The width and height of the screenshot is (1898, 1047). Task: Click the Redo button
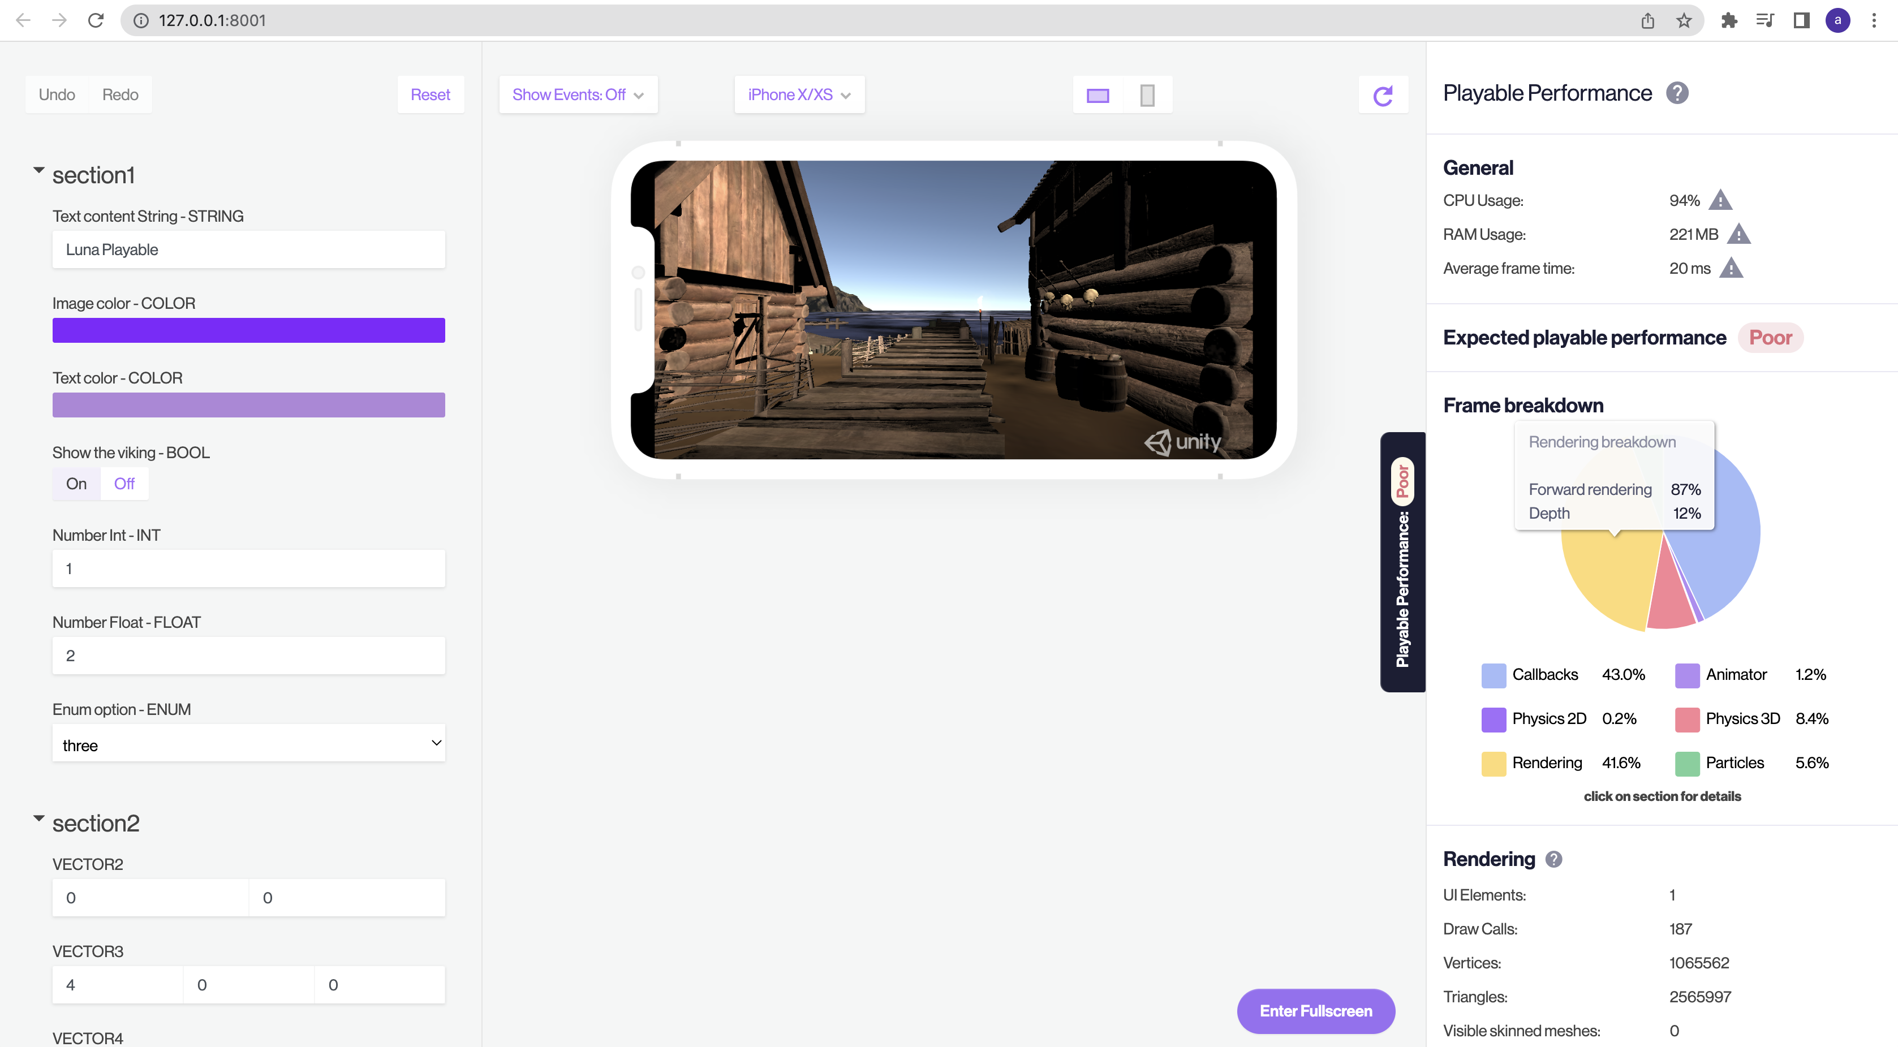[120, 94]
